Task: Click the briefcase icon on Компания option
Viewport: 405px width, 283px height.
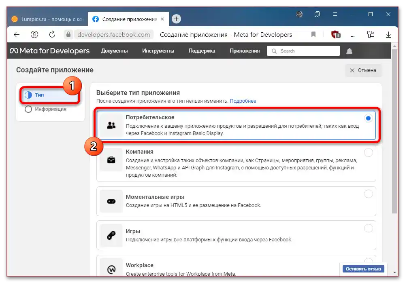Action: point(111,160)
